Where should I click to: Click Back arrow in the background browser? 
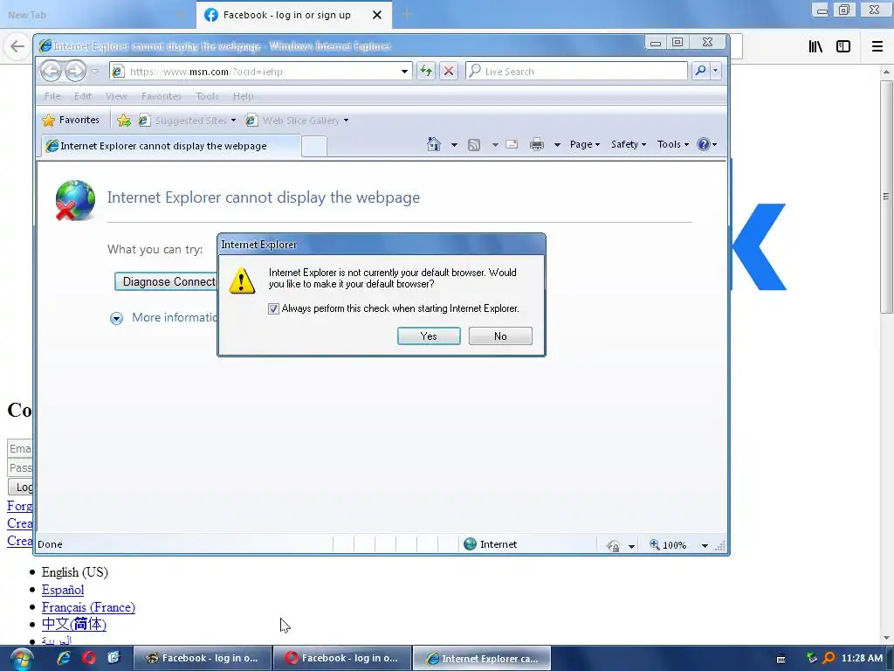tap(17, 46)
